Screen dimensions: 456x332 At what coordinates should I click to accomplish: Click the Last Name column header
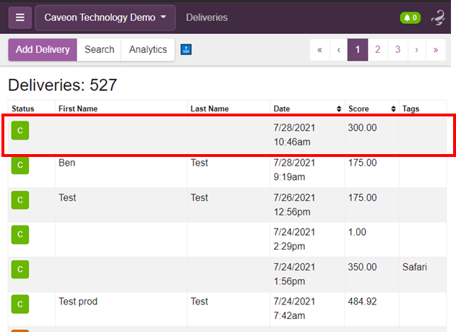210,108
